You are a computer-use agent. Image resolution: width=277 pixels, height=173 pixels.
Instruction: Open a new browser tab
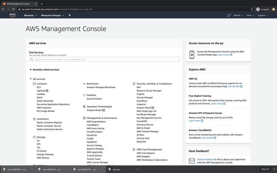(41, 4)
